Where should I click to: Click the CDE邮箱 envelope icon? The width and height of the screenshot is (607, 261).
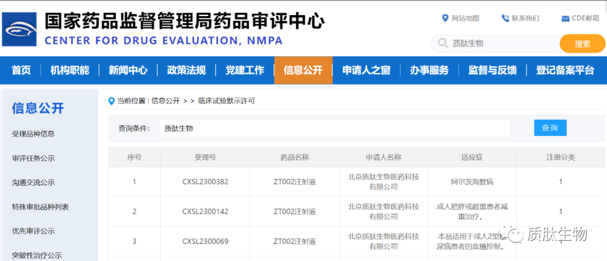click(565, 19)
